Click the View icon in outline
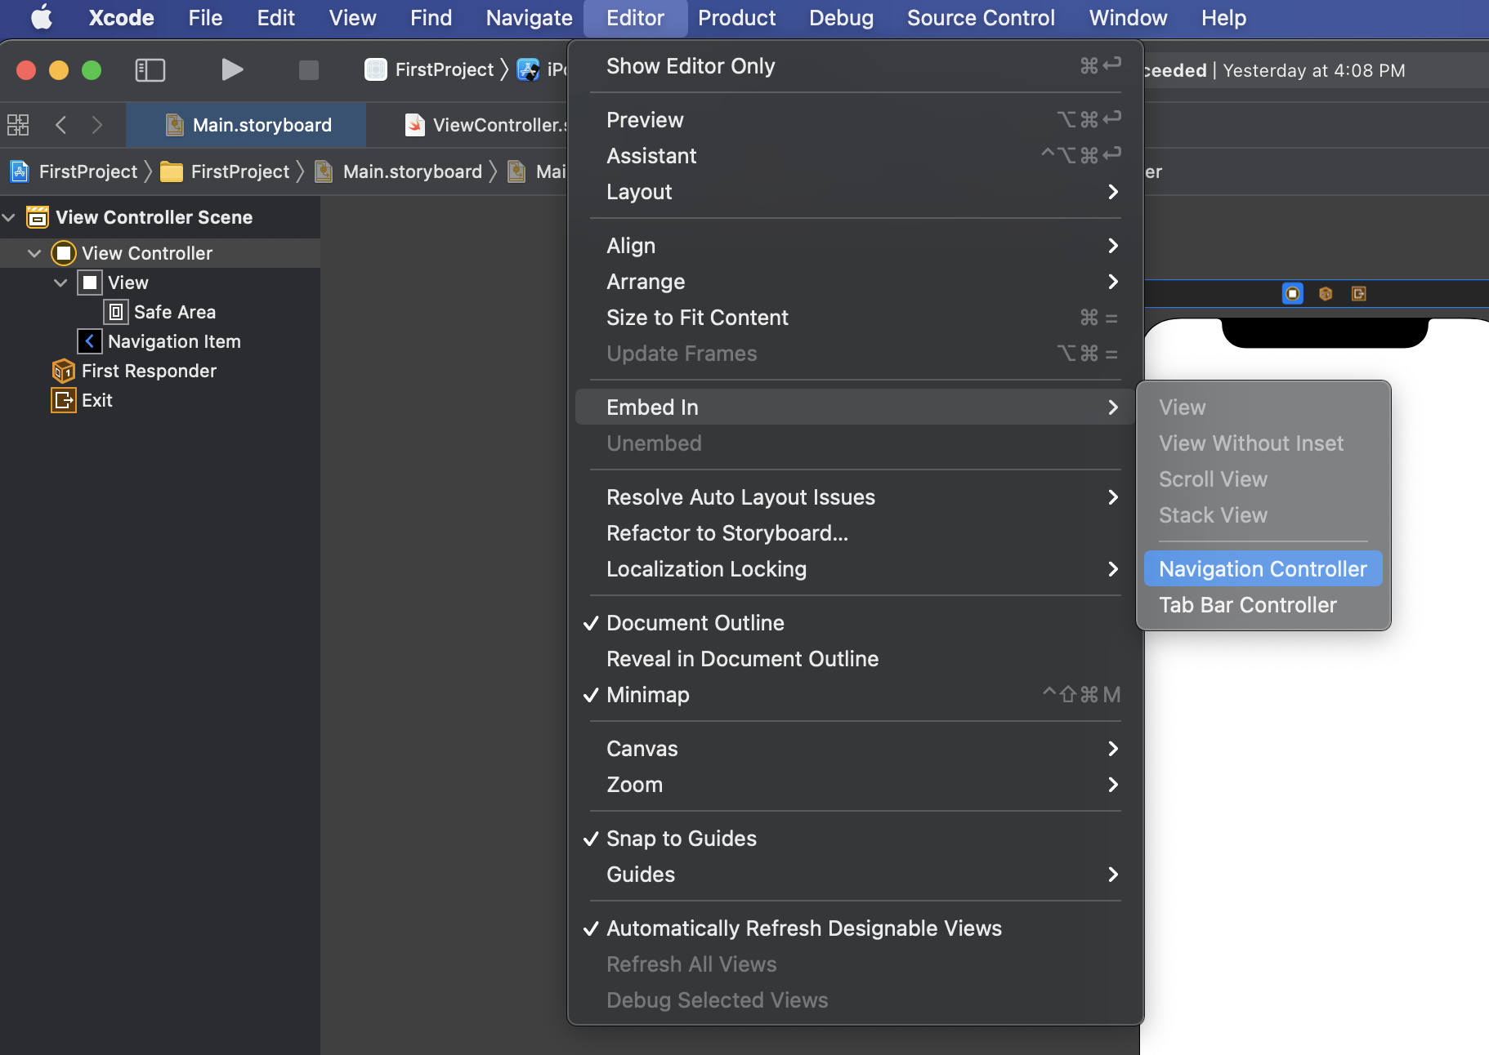 click(x=90, y=283)
